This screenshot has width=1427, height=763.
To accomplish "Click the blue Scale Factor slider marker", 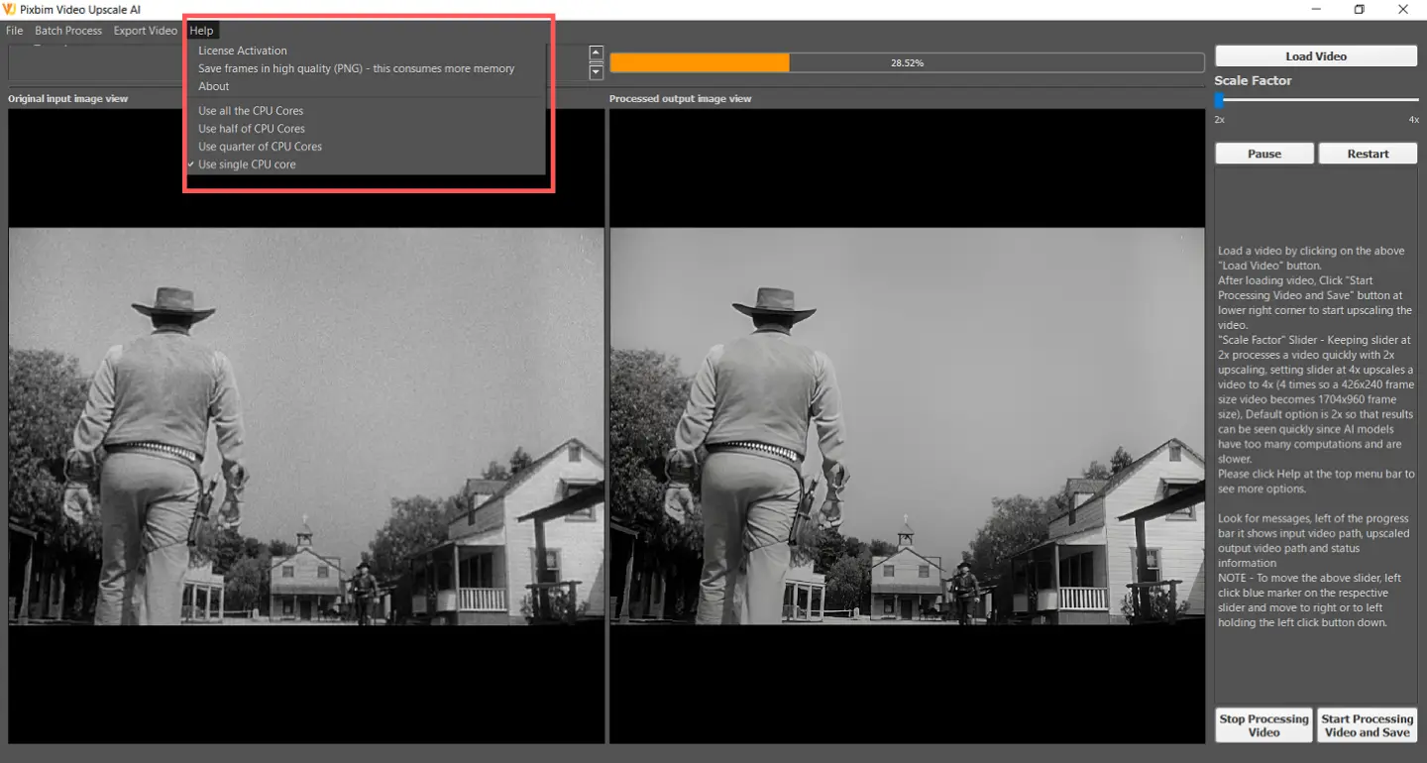I will [1219, 98].
